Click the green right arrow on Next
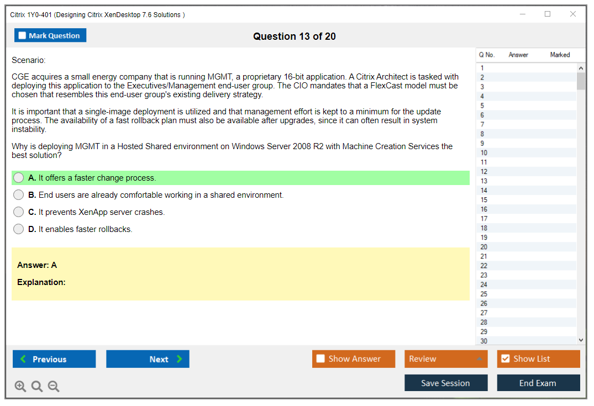The height and width of the screenshot is (406, 594). [x=180, y=359]
